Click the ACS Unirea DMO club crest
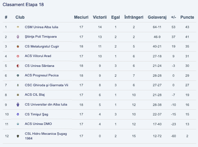198x147 pixels. (18, 124)
